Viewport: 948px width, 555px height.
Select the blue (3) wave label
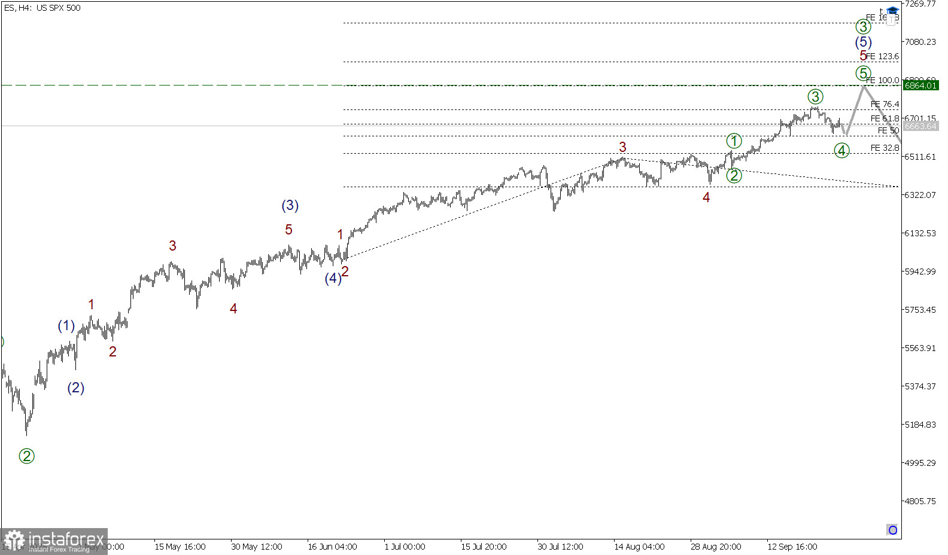click(x=290, y=206)
